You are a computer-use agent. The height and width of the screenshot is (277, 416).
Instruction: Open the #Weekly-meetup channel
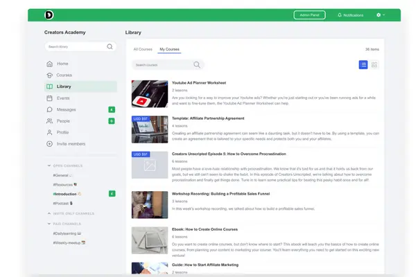coord(69,242)
